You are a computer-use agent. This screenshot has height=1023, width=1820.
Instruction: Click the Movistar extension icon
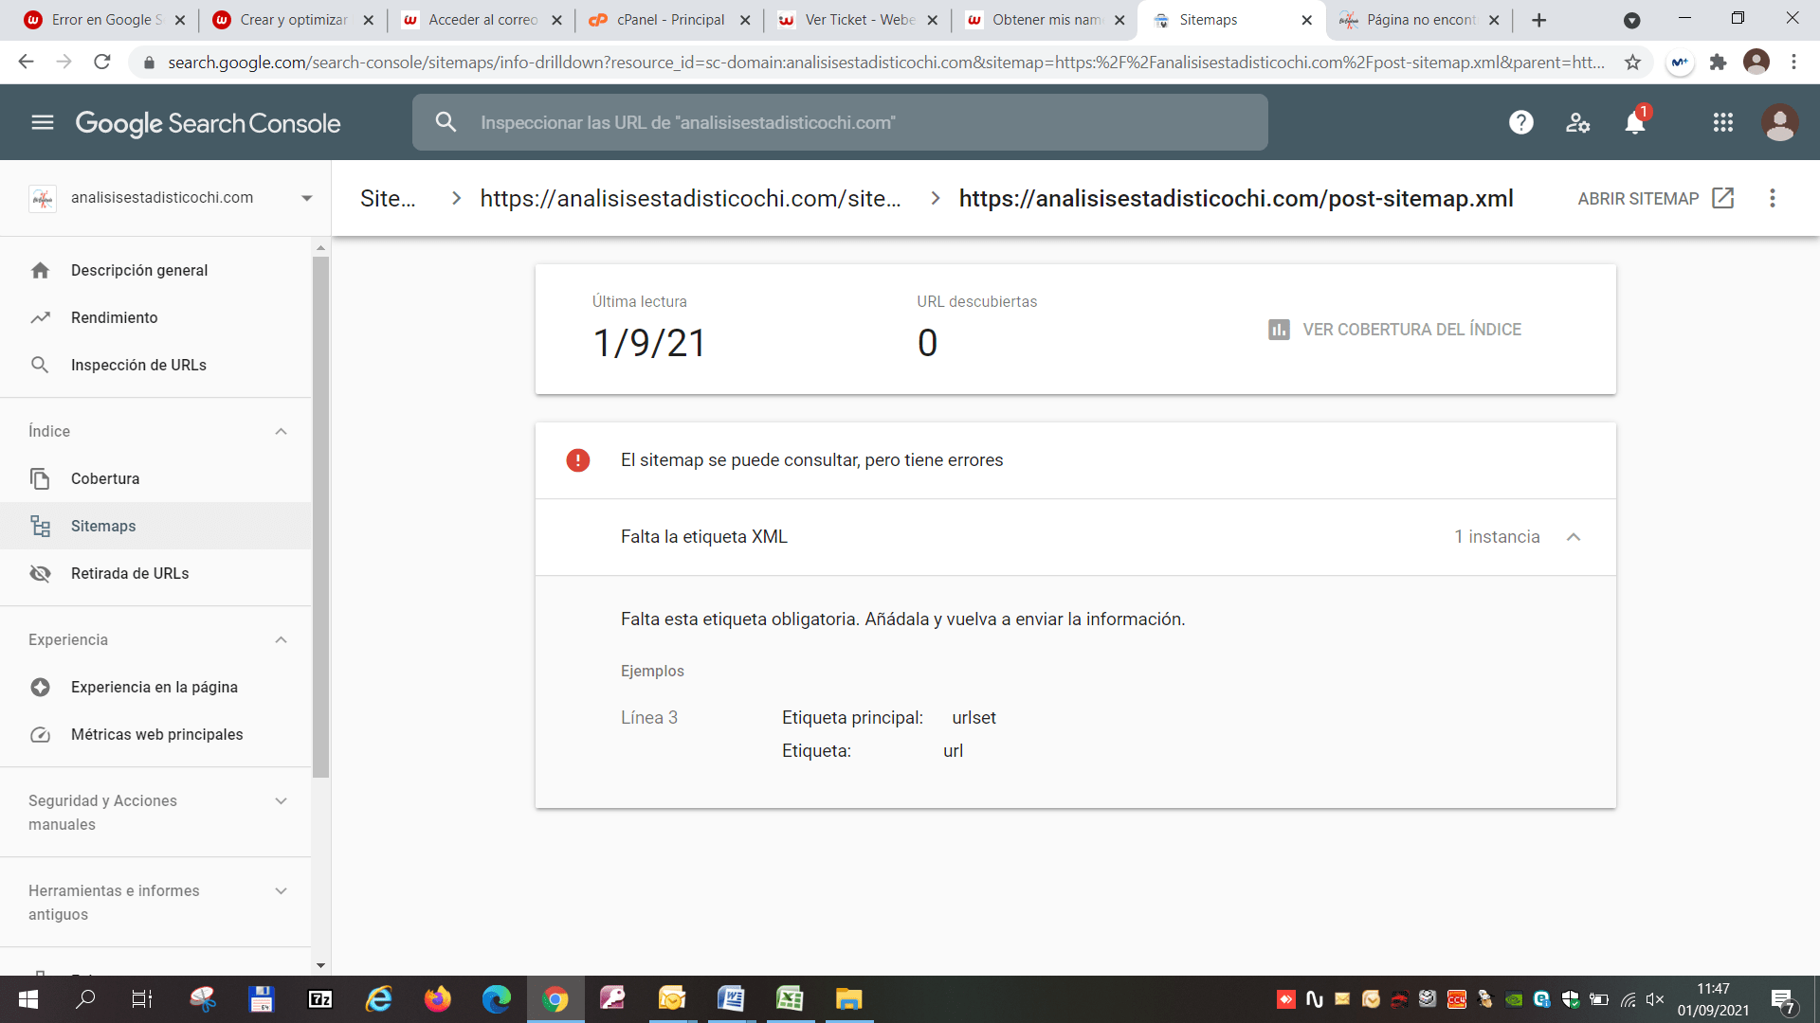1680,63
